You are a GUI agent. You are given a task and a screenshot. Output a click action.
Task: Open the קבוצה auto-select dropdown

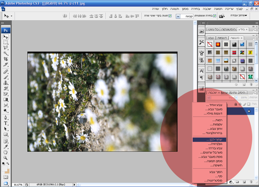pos(178,16)
